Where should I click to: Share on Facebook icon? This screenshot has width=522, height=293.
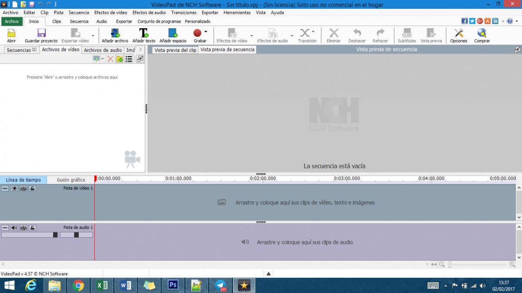tap(465, 21)
